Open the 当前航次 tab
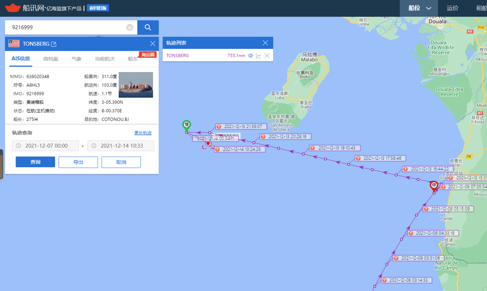The height and width of the screenshot is (291, 487). [x=105, y=59]
